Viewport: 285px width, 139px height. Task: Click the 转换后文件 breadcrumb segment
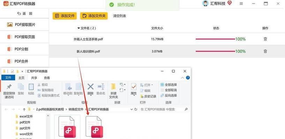pyautogui.click(x=76, y=109)
